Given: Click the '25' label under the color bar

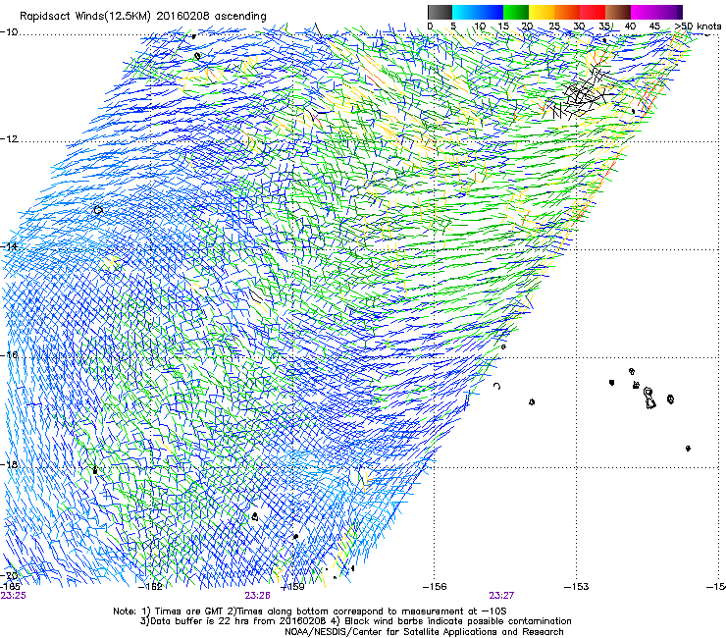Looking at the screenshot, I should point(553,26).
